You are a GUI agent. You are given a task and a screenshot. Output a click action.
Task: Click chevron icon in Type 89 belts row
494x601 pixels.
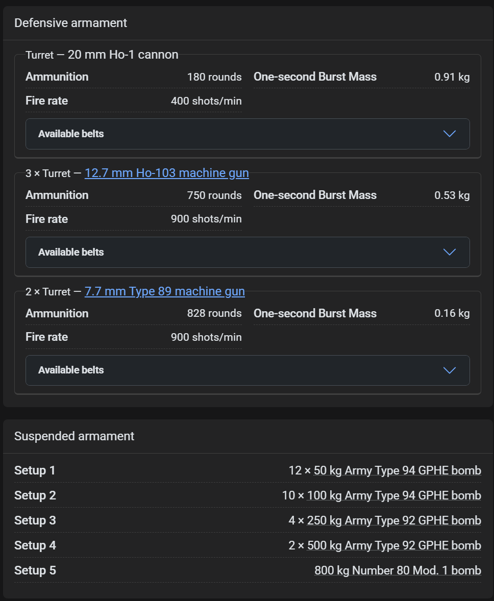pos(450,370)
